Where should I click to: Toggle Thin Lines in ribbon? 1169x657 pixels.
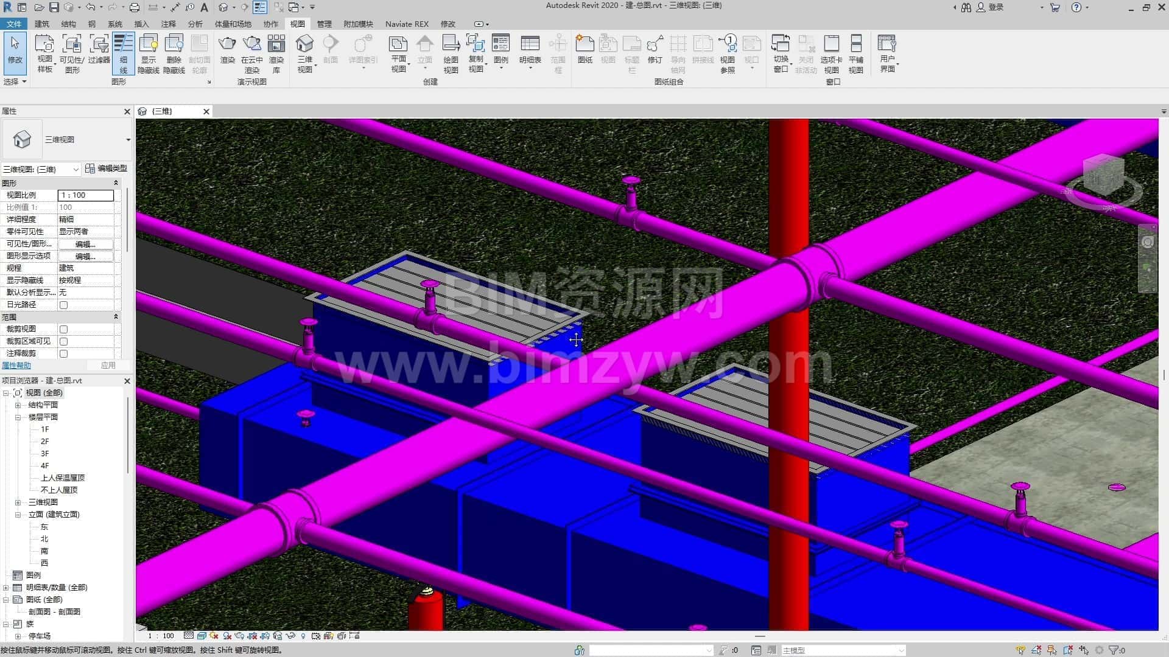coord(124,54)
